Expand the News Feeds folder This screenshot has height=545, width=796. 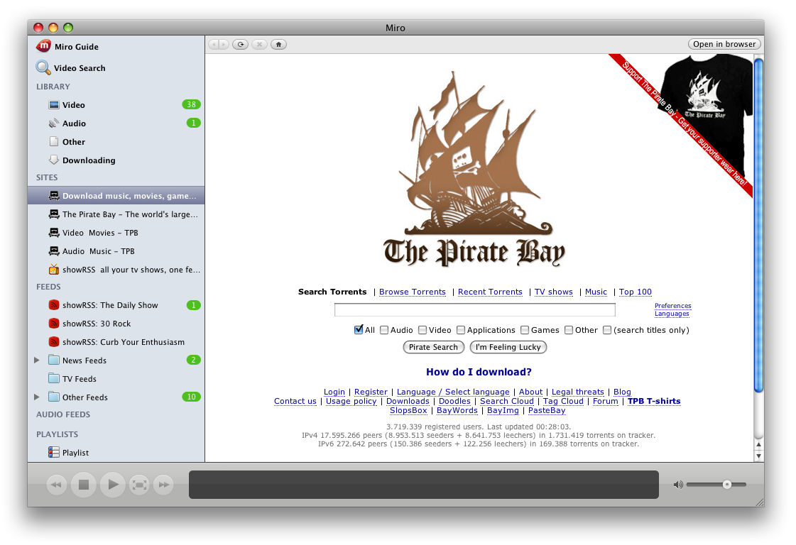[x=37, y=360]
